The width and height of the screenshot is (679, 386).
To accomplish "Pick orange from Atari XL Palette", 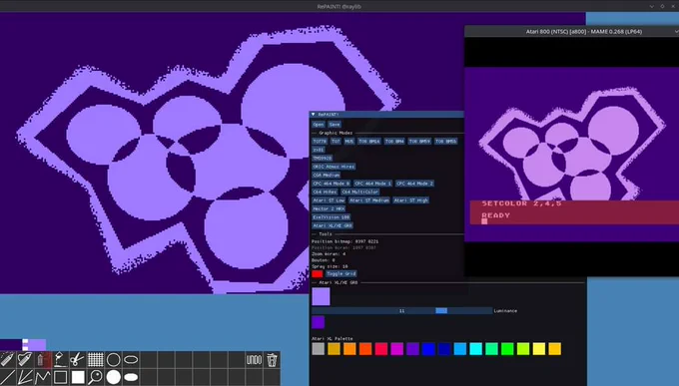I will pos(349,349).
